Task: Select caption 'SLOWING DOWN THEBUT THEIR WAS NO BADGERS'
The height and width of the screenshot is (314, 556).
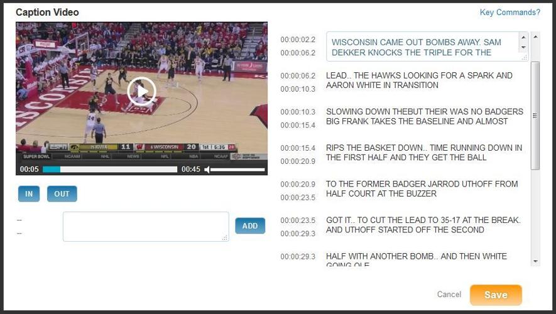Action: pos(425,117)
